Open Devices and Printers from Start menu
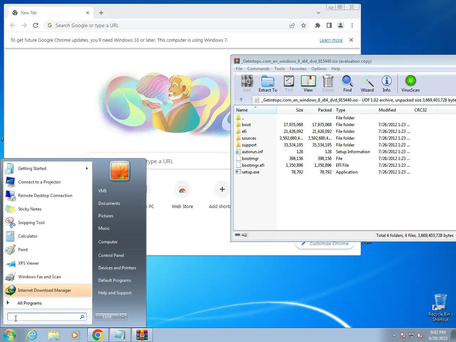This screenshot has height=342, width=456. click(x=117, y=268)
